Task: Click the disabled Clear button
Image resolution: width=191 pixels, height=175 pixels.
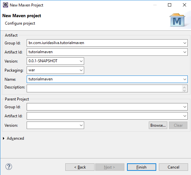Action: pos(178,125)
